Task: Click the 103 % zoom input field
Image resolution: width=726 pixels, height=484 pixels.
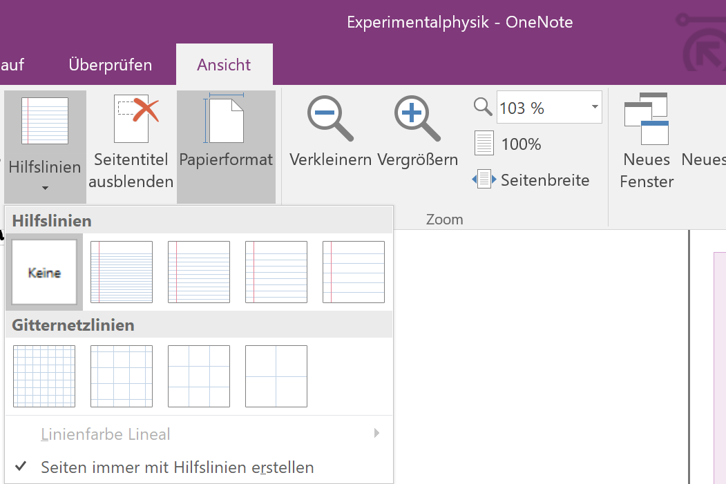Action: pos(540,108)
